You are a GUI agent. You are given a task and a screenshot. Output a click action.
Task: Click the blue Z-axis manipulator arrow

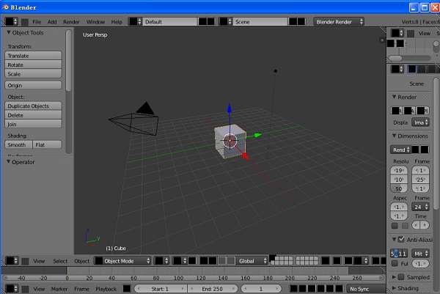click(230, 109)
